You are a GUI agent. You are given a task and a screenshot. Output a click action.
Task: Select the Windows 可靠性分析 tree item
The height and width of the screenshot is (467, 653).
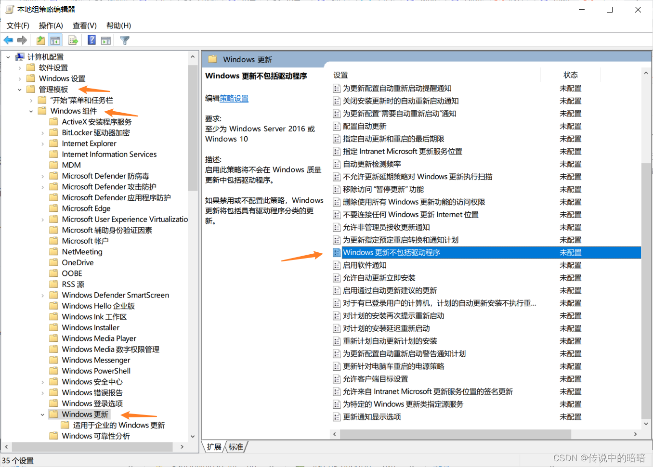tap(96, 436)
